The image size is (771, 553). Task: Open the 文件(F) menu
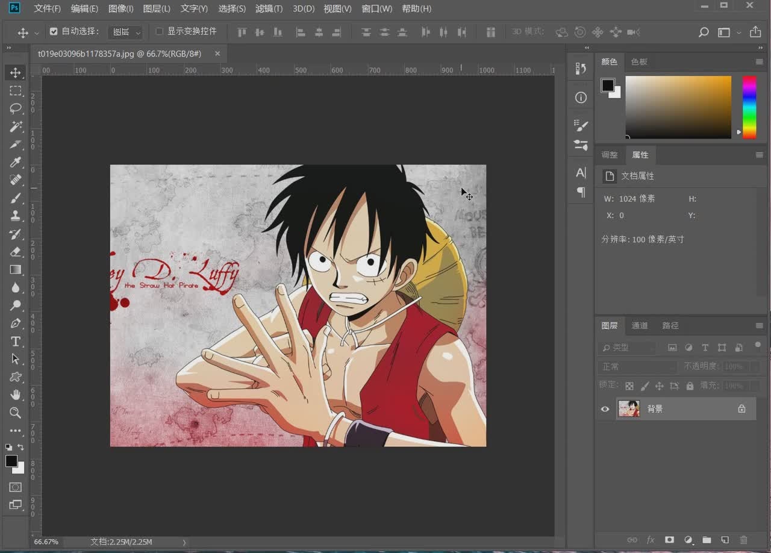48,9
